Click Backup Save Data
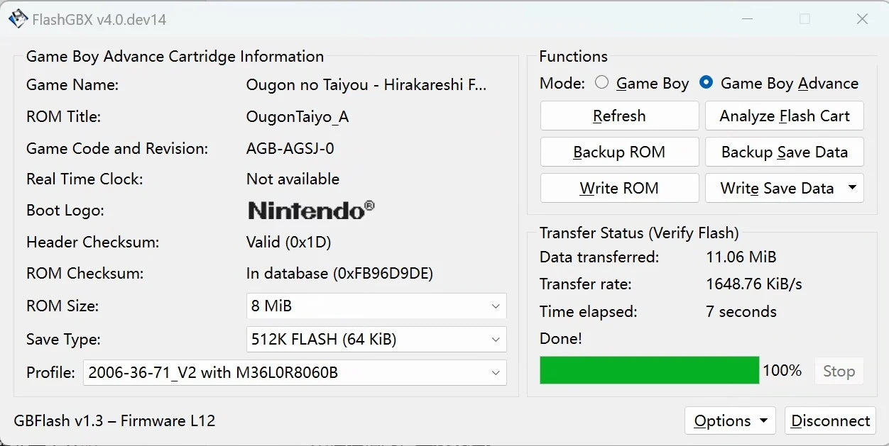889x446 pixels. pos(784,152)
